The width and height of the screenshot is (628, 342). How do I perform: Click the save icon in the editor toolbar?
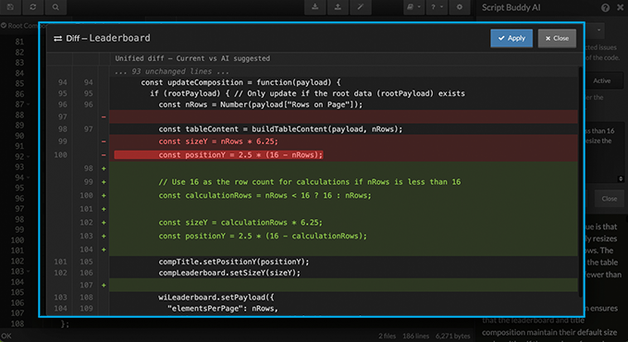[x=10, y=6]
